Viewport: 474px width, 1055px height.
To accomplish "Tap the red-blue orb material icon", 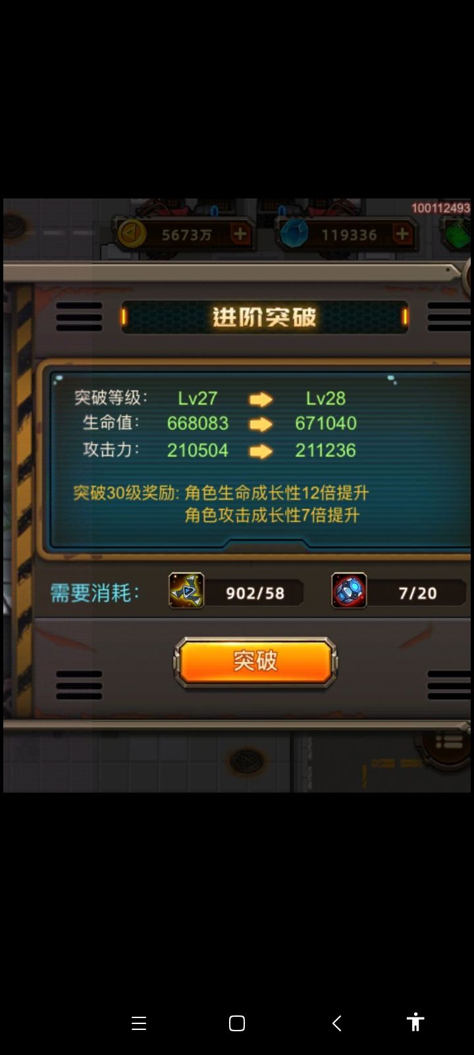I will (349, 591).
